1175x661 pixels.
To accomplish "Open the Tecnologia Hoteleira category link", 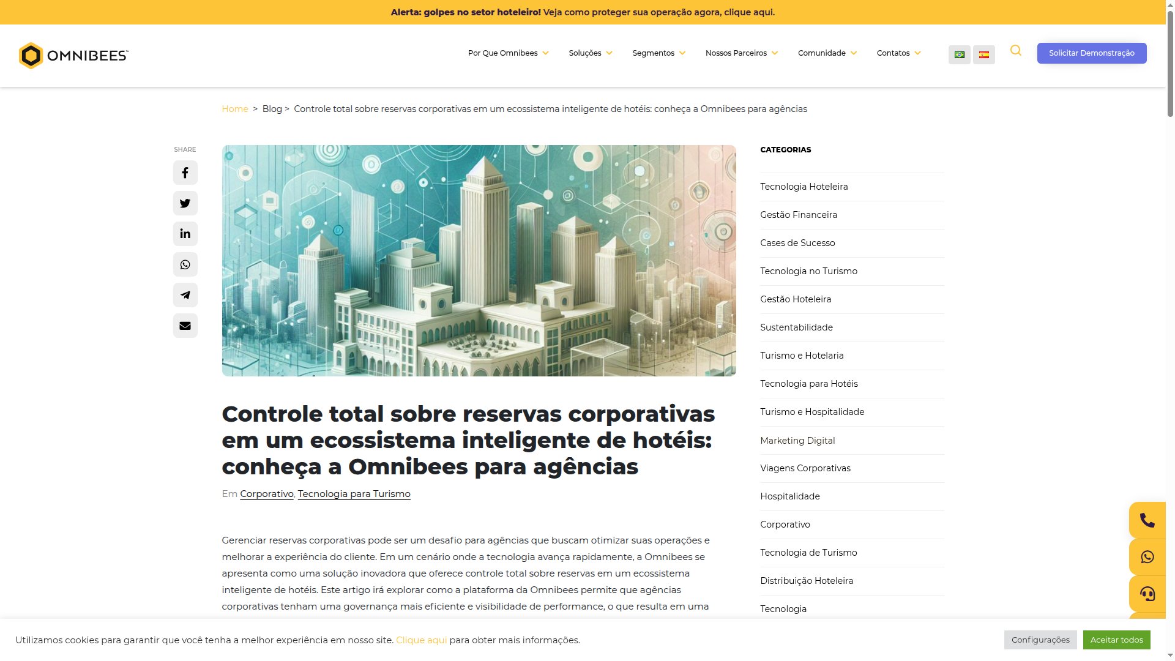I will (x=804, y=186).
